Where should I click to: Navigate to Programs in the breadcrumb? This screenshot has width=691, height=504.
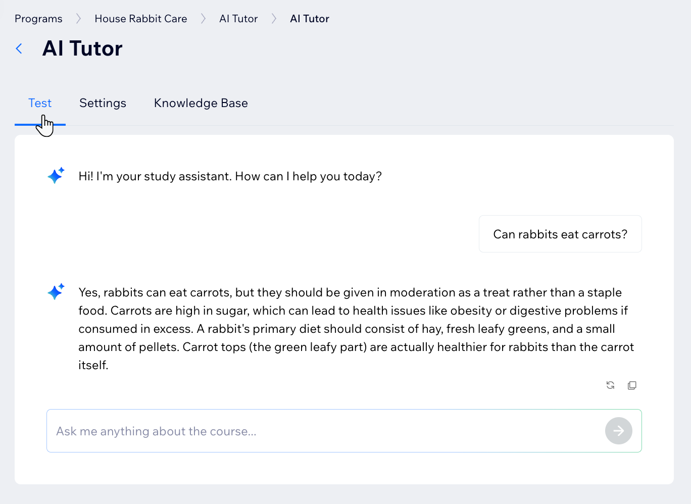(38, 19)
